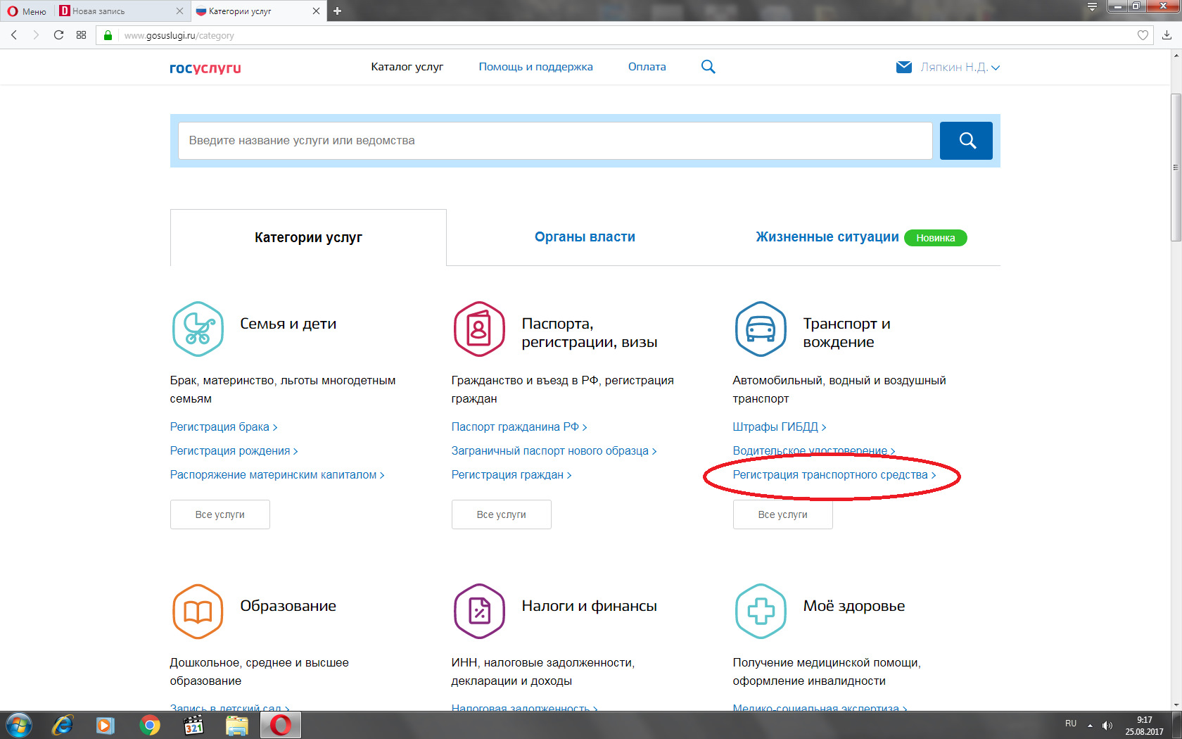Viewport: 1182px width, 739px height.
Task: Open the Media Player Classic taskbar icon
Action: (x=193, y=726)
